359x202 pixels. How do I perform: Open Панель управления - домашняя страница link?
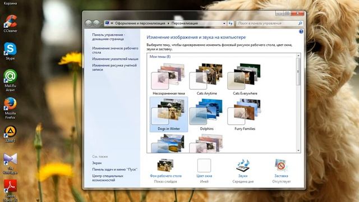(x=108, y=37)
